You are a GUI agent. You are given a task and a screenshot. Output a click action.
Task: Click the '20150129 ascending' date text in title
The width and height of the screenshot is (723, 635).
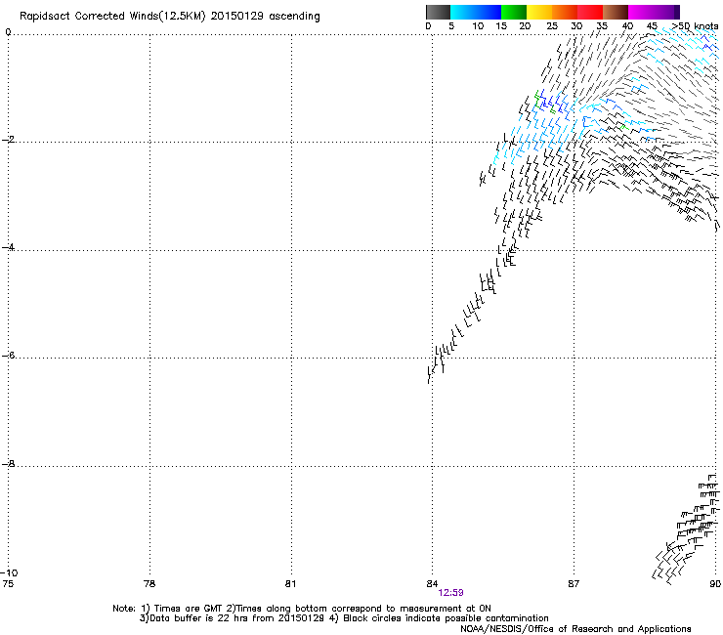click(265, 17)
